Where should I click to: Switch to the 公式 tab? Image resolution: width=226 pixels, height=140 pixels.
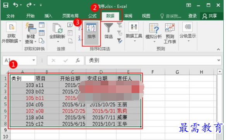click(92, 16)
